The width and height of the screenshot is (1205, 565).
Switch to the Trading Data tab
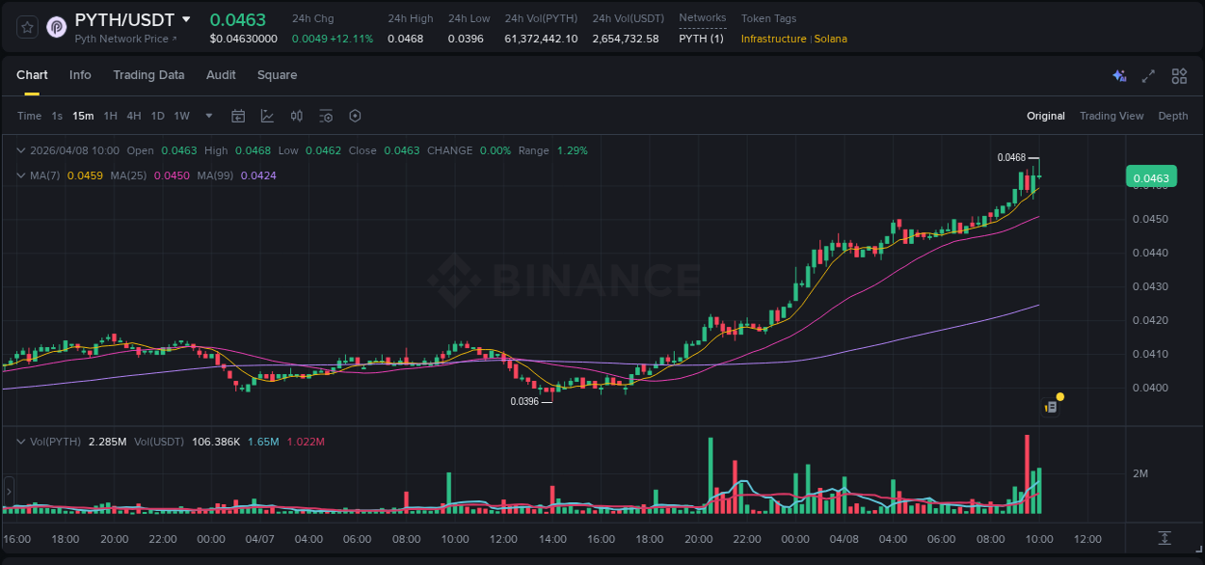tap(148, 75)
